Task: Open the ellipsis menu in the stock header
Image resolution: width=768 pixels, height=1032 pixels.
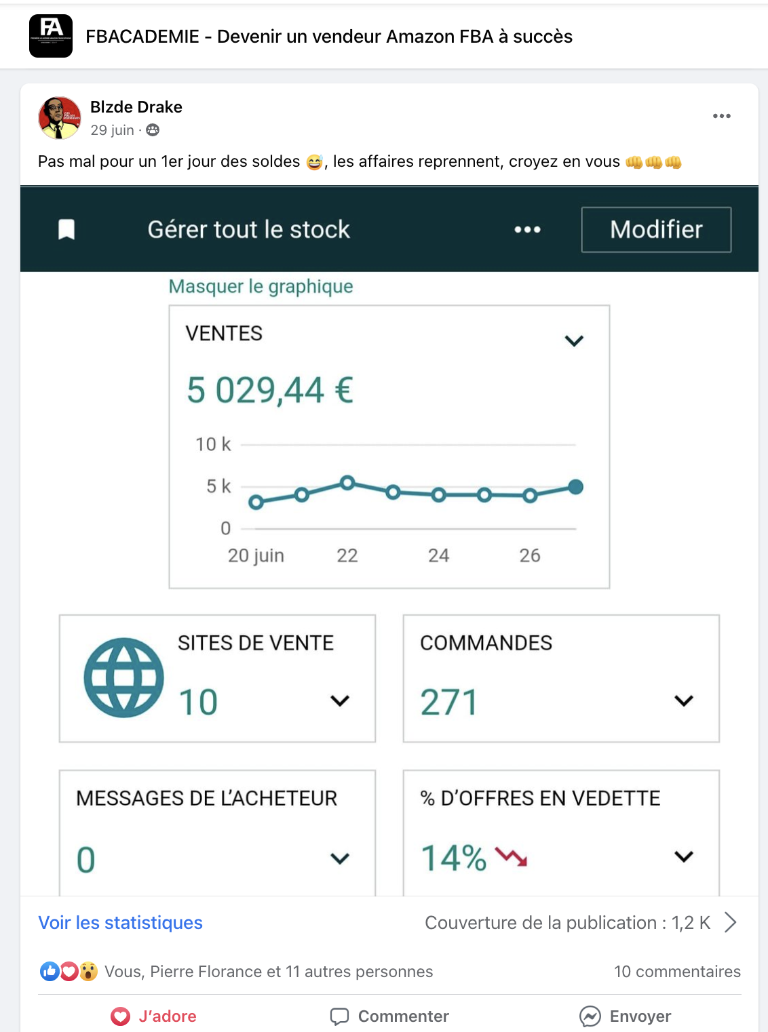Action: pyautogui.click(x=528, y=229)
